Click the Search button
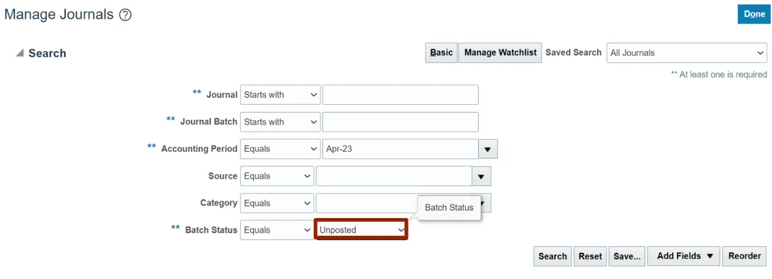 pyautogui.click(x=552, y=256)
